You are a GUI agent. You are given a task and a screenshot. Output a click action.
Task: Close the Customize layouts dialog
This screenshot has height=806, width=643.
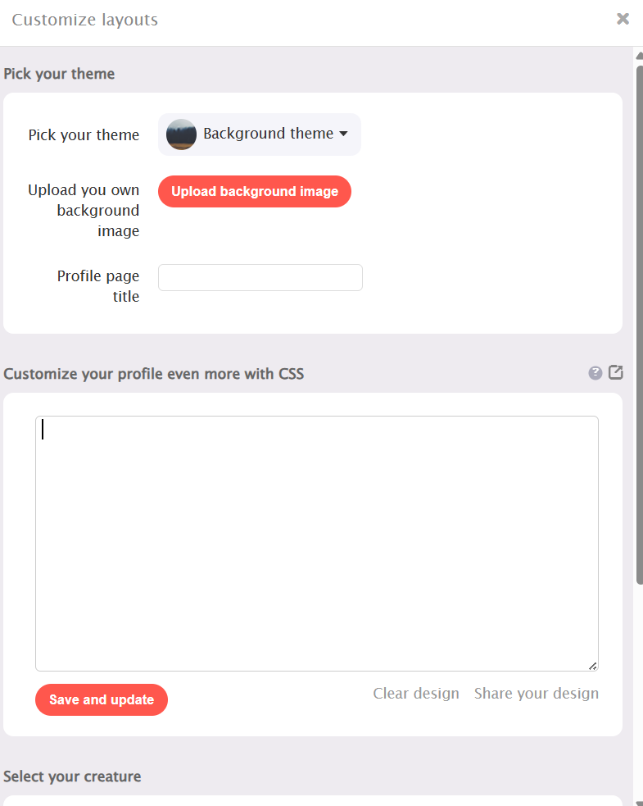point(623,19)
